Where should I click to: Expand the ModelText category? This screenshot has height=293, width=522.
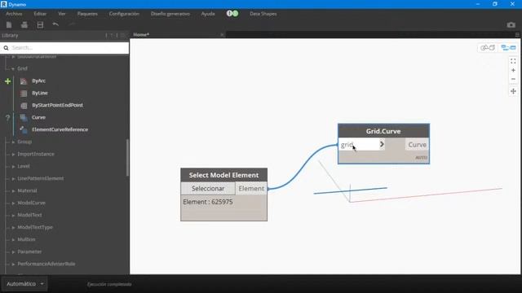13,215
